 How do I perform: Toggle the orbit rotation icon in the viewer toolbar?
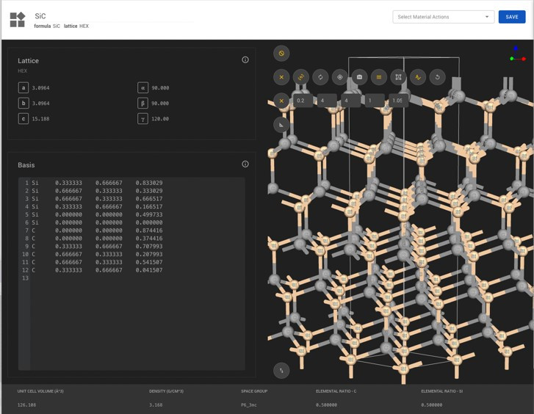[300, 77]
